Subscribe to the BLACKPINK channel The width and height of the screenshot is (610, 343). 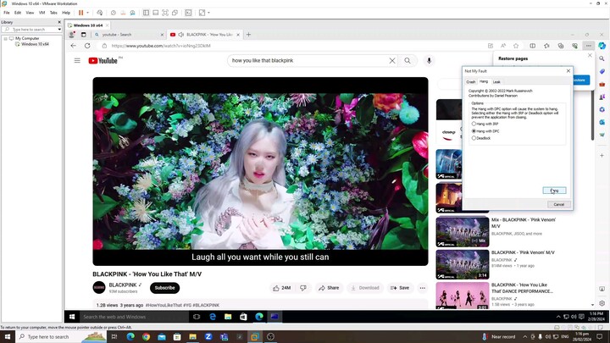click(x=165, y=288)
